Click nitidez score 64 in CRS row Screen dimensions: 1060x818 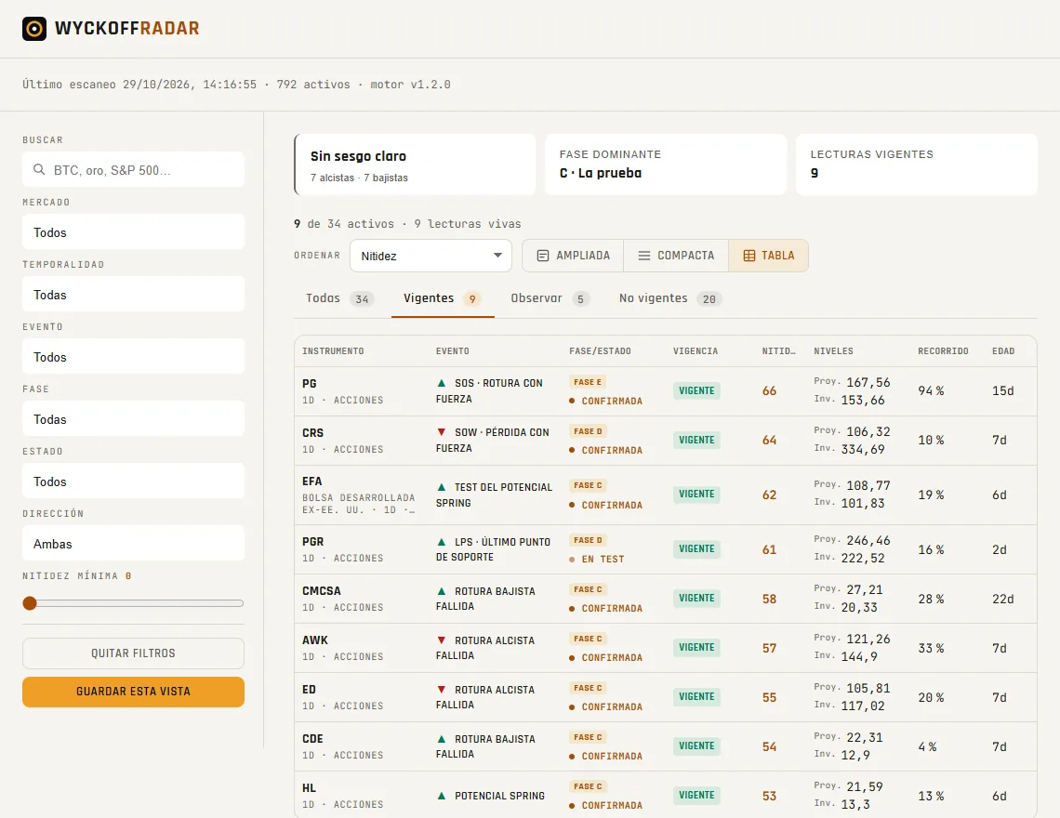pos(769,440)
